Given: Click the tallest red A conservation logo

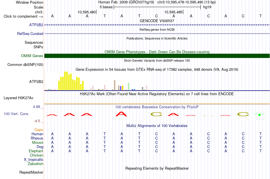Looking at the screenshot, I should 121,114.
